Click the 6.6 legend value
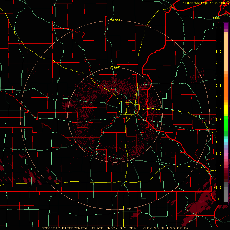Screen dimensions: 230x230 pyautogui.click(x=218, y=74)
